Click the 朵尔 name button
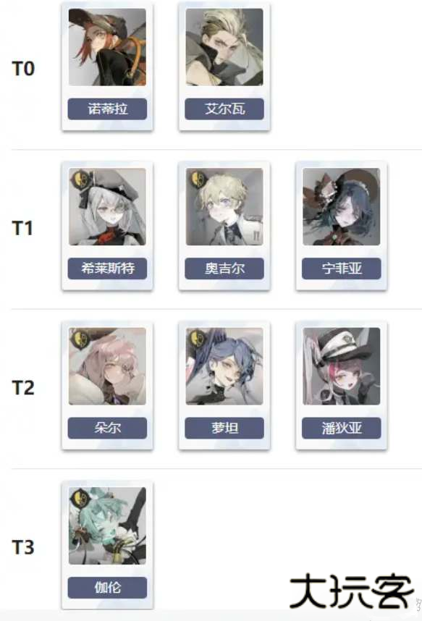This screenshot has width=422, height=621. [107, 428]
